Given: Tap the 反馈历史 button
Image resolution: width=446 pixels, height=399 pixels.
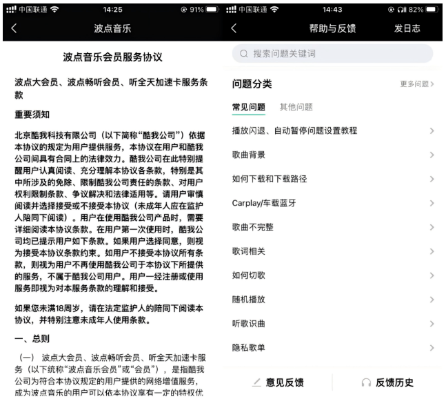Looking at the screenshot, I should pos(387,382).
